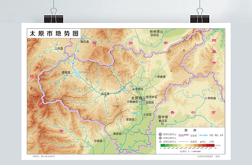The image size is (252, 165).
Task: Click the 太原市地势图 map title
Action: pyautogui.click(x=54, y=34)
